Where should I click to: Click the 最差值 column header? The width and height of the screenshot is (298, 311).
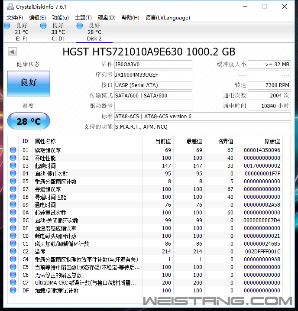[189, 141]
